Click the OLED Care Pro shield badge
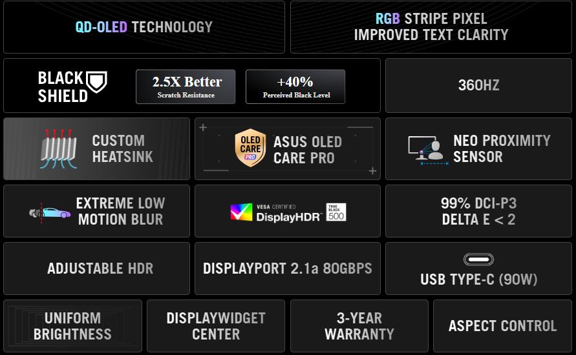 coord(250,148)
